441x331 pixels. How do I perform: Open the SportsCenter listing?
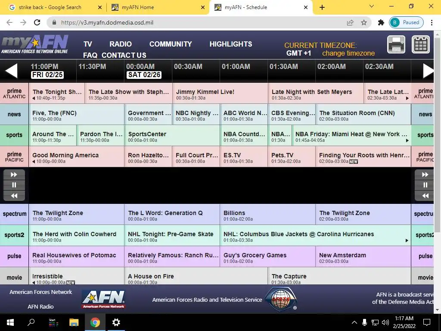[172, 135]
